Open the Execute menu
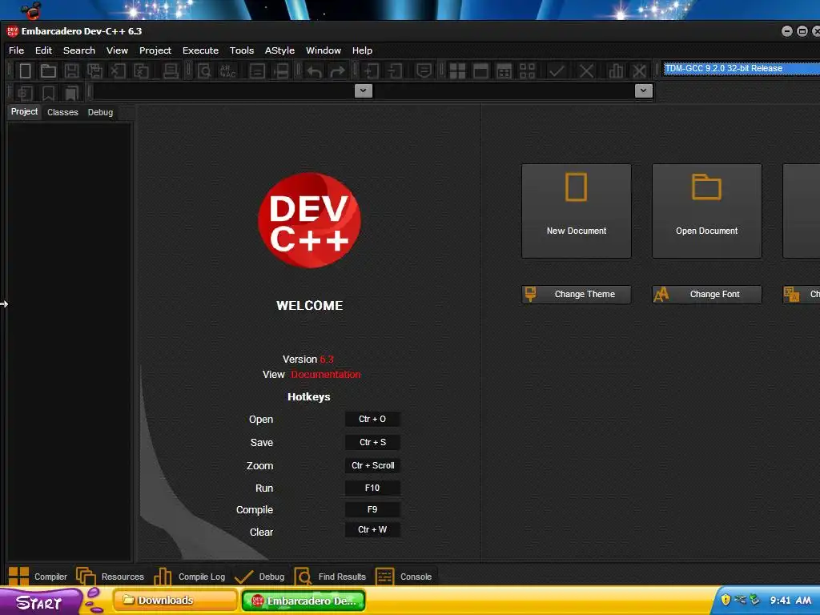Screen dimensions: 820x615 click(x=200, y=50)
